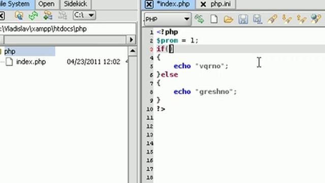
Task: Save the file with floppy disk icon
Action: coord(243,19)
